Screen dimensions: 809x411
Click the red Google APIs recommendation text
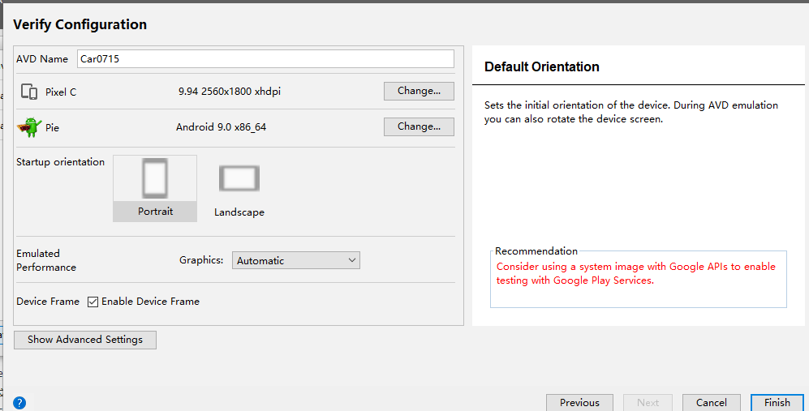click(x=635, y=273)
